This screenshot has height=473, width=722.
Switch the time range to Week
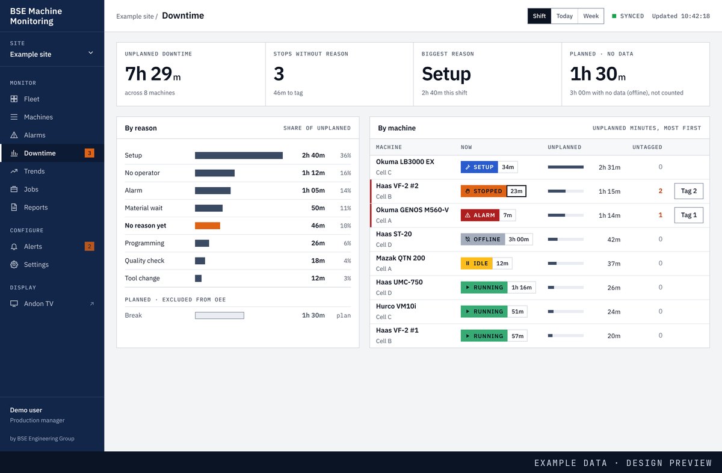click(x=591, y=16)
